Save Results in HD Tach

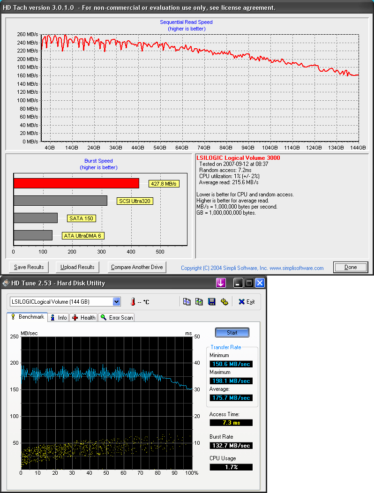click(x=29, y=267)
